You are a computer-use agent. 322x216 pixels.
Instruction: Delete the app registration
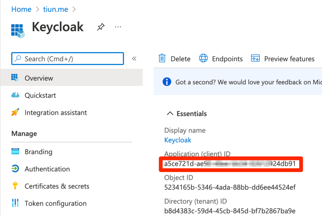174,59
